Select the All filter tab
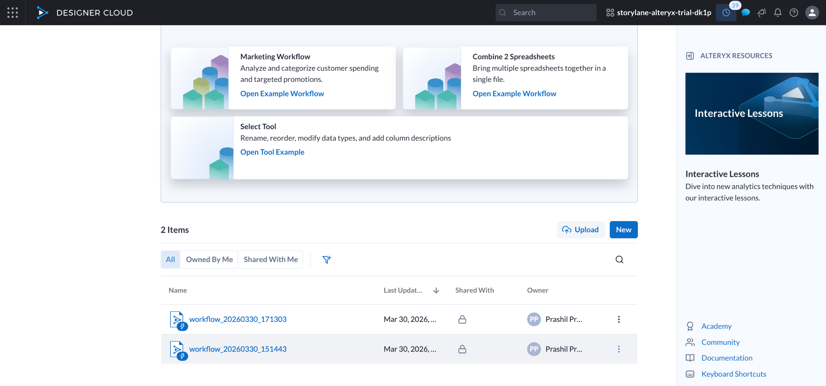 (170, 259)
